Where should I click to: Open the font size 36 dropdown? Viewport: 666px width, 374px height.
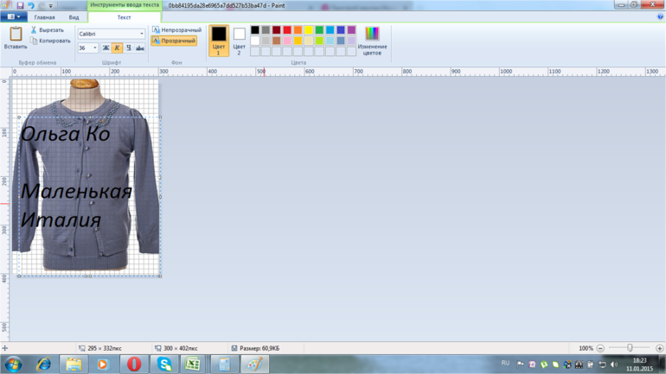point(94,48)
